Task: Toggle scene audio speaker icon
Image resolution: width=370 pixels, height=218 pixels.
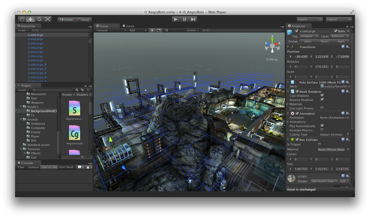Action: tap(166, 30)
